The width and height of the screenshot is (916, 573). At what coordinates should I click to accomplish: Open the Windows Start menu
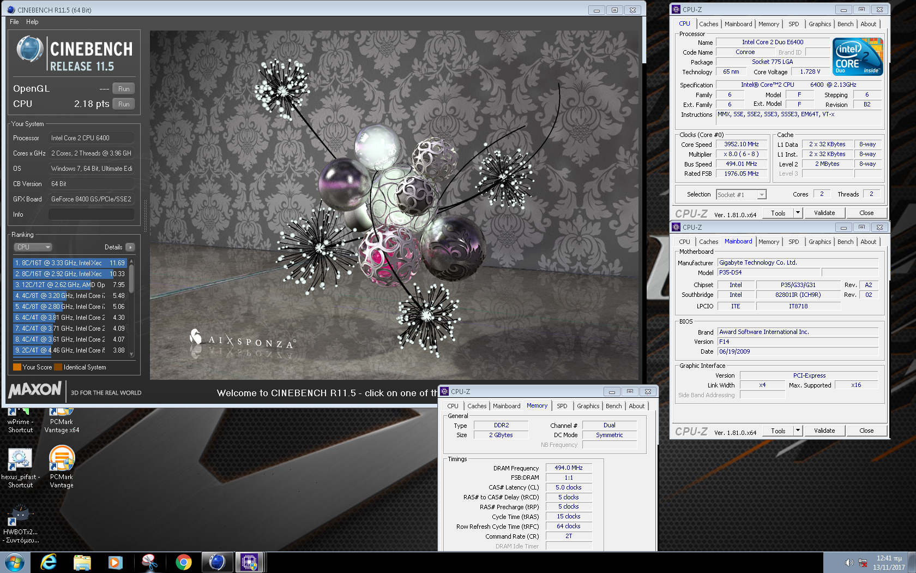pyautogui.click(x=15, y=562)
